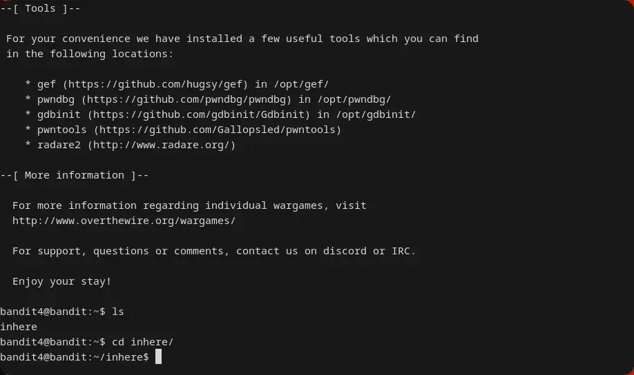Click the "cd inhere/" command text
This screenshot has width=634, height=375.
point(143,342)
